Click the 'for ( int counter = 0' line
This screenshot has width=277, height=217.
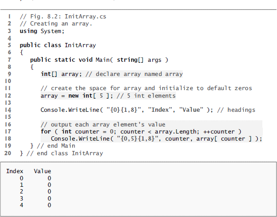(x=141, y=132)
